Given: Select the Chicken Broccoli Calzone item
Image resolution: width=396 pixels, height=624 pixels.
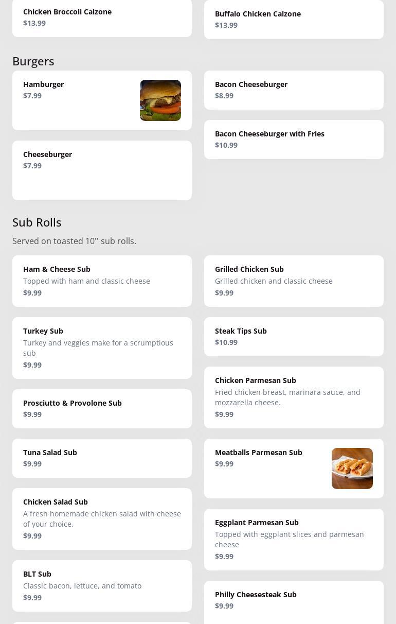Looking at the screenshot, I should click(x=102, y=18).
